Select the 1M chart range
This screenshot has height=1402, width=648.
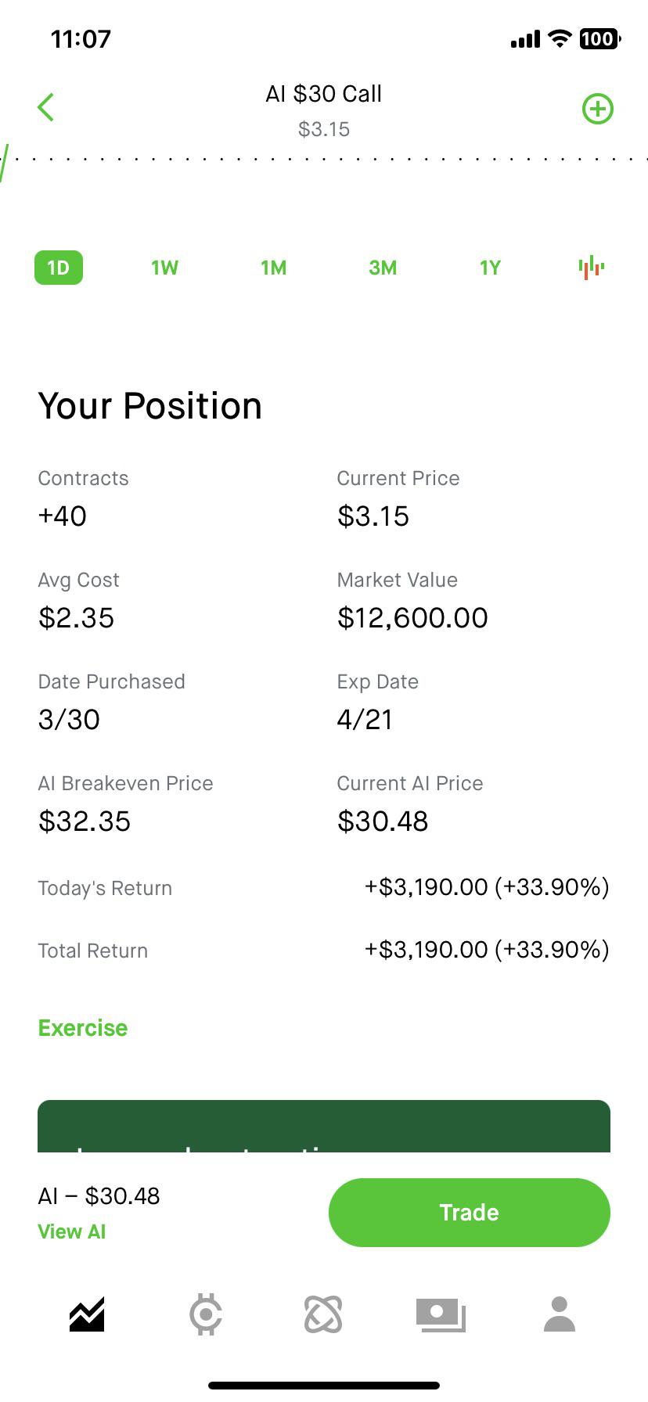(x=273, y=268)
